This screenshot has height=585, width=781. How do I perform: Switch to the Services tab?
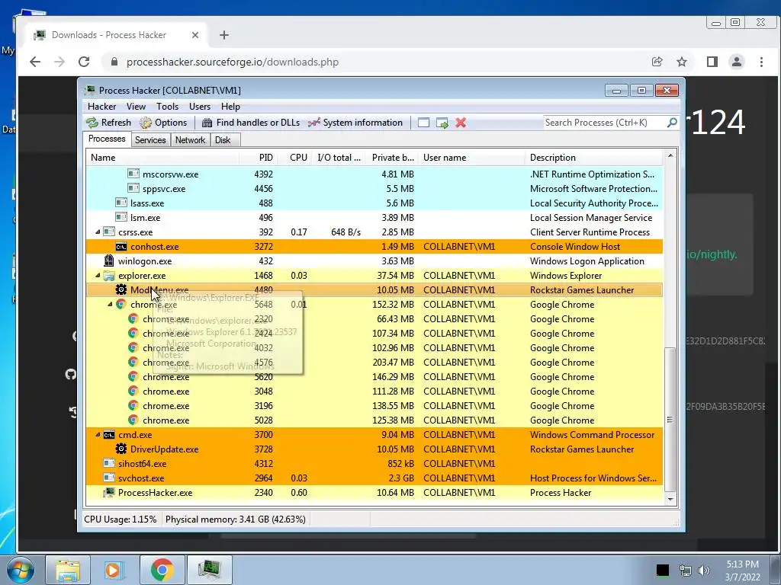click(x=150, y=140)
